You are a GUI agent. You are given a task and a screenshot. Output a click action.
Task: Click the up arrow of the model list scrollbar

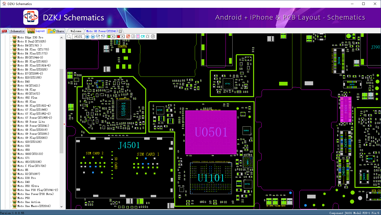[x=61, y=38]
